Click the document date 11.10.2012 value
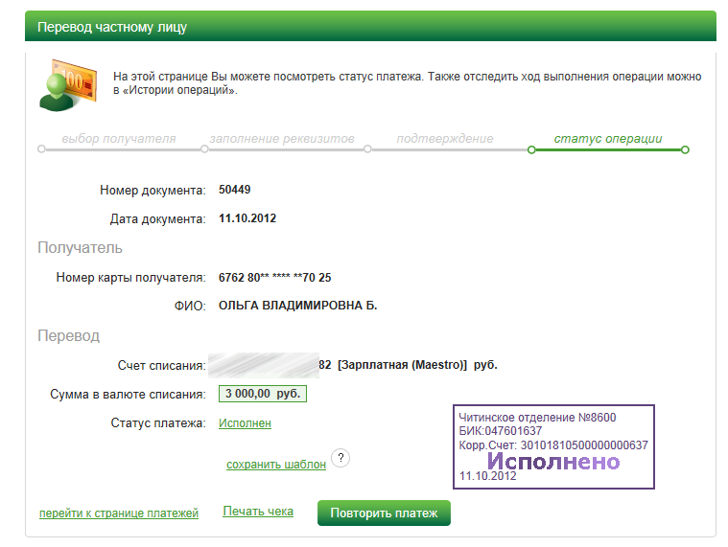 click(x=247, y=218)
